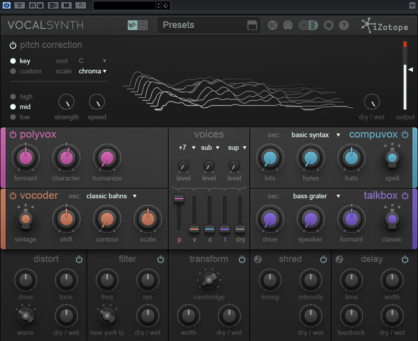This screenshot has width=418, height=341.
Task: Toggle the transform effect power button
Action: tap(242, 259)
